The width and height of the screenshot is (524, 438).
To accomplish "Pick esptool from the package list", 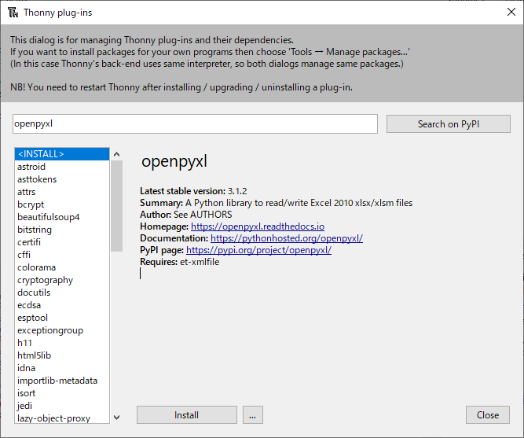I will pos(34,318).
